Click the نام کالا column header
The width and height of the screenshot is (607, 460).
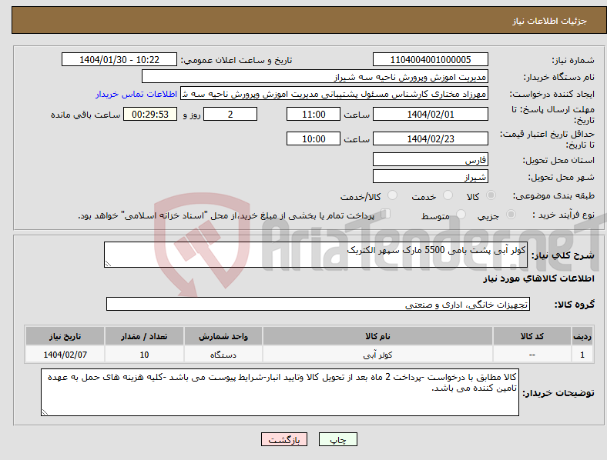377,336
